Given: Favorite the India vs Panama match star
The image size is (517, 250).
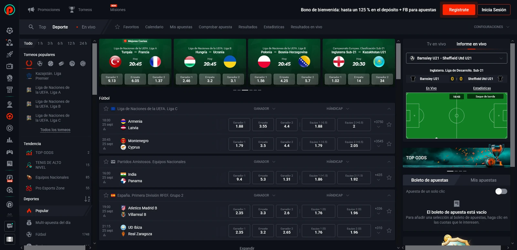Looking at the screenshot, I should point(389,177).
